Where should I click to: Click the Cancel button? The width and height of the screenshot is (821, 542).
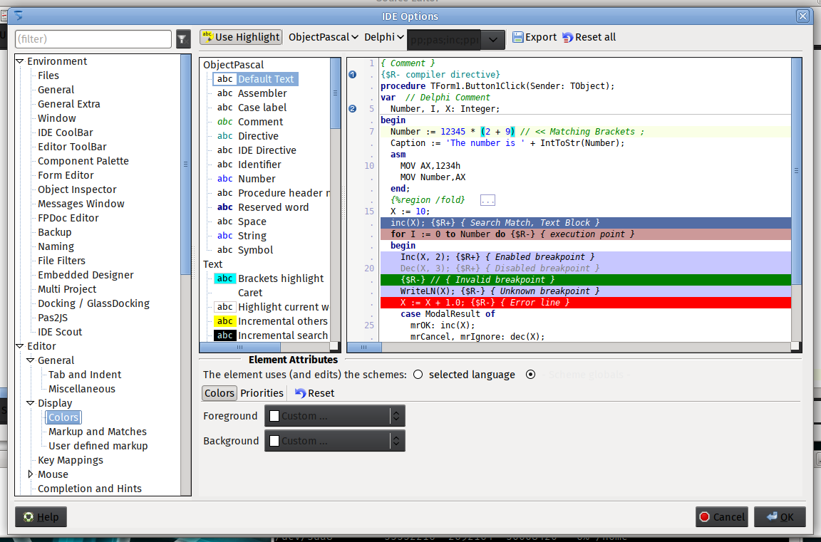[x=721, y=517]
